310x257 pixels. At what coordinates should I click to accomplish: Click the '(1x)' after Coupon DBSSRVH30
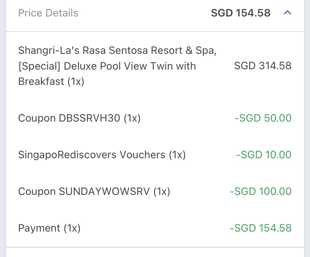pyautogui.click(x=132, y=118)
